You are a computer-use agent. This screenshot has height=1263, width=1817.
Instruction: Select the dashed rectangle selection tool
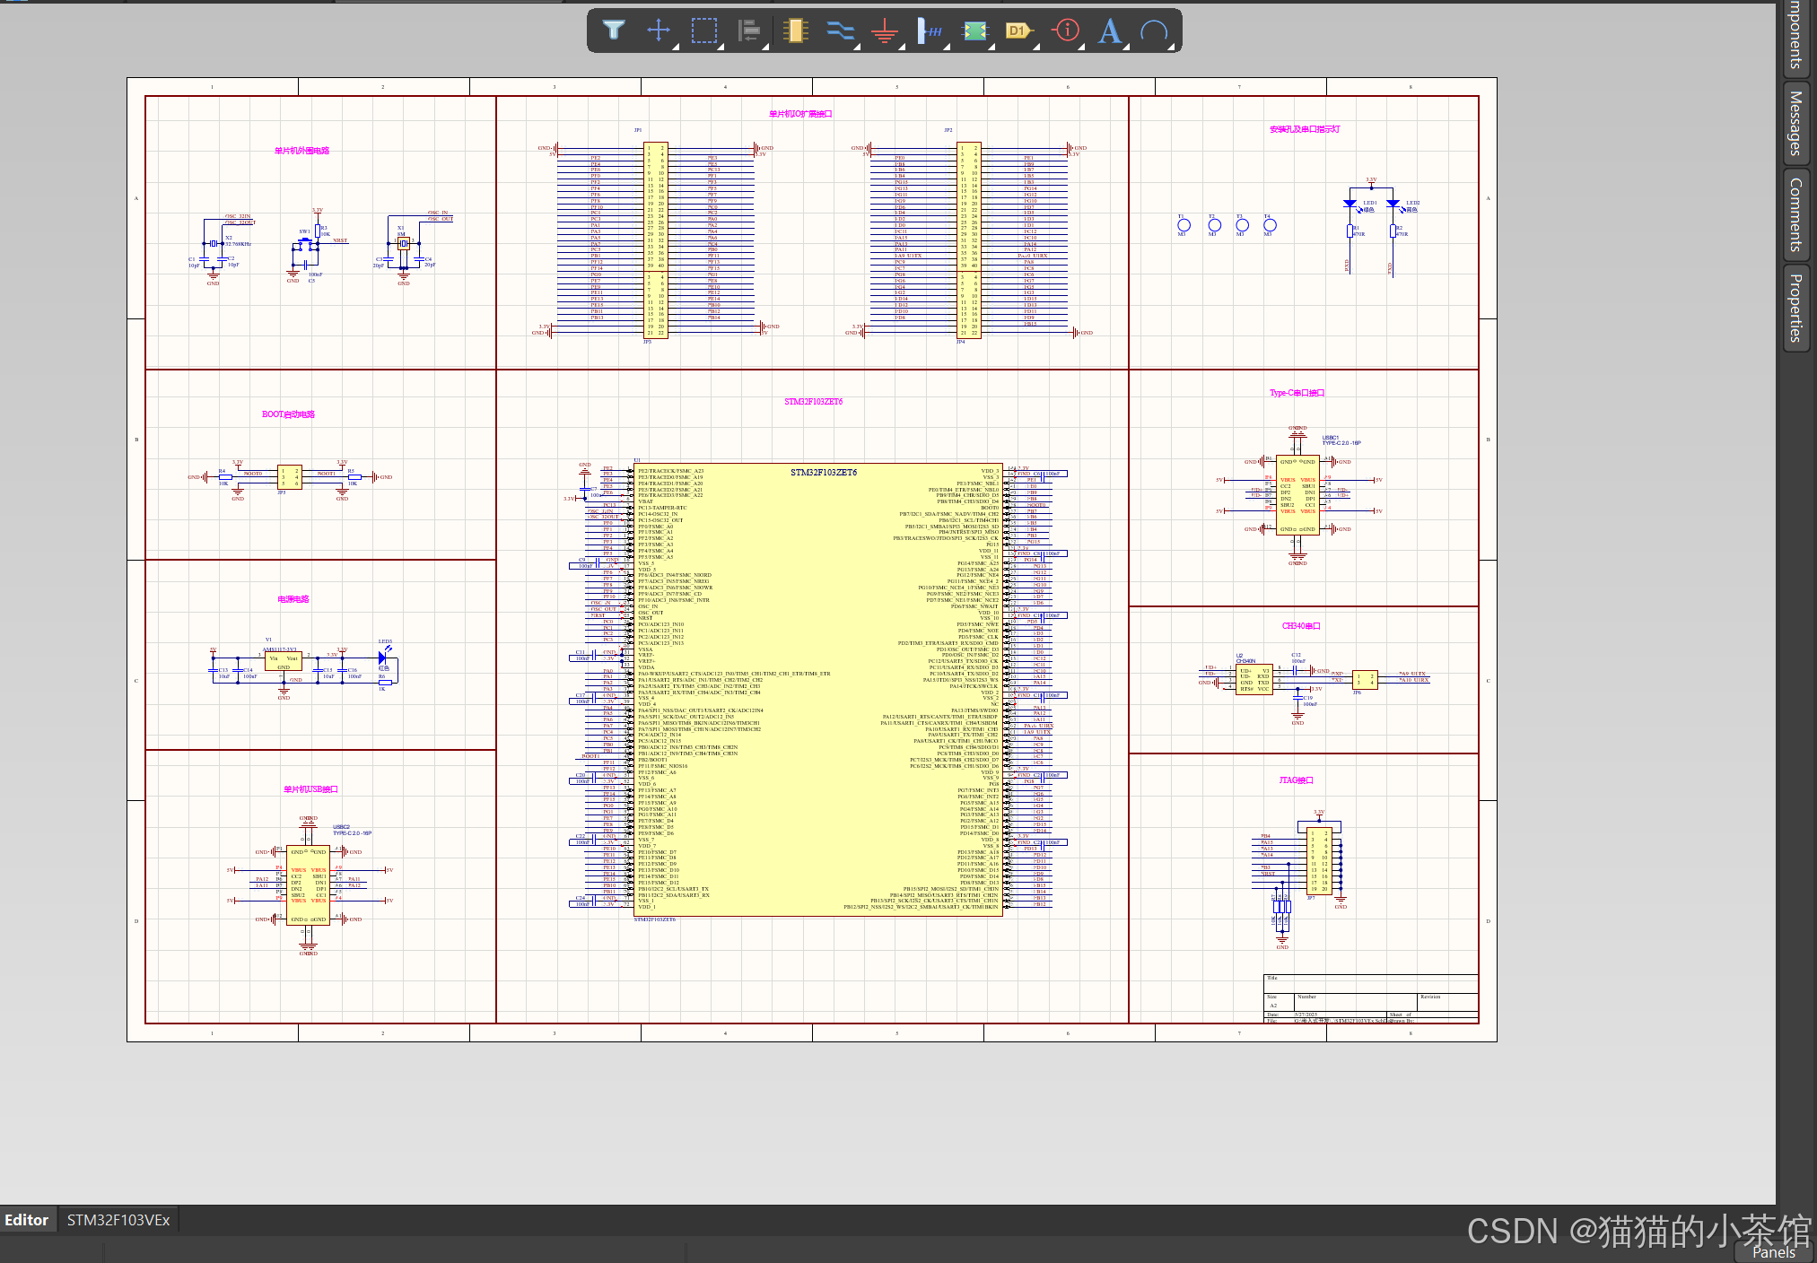(704, 30)
